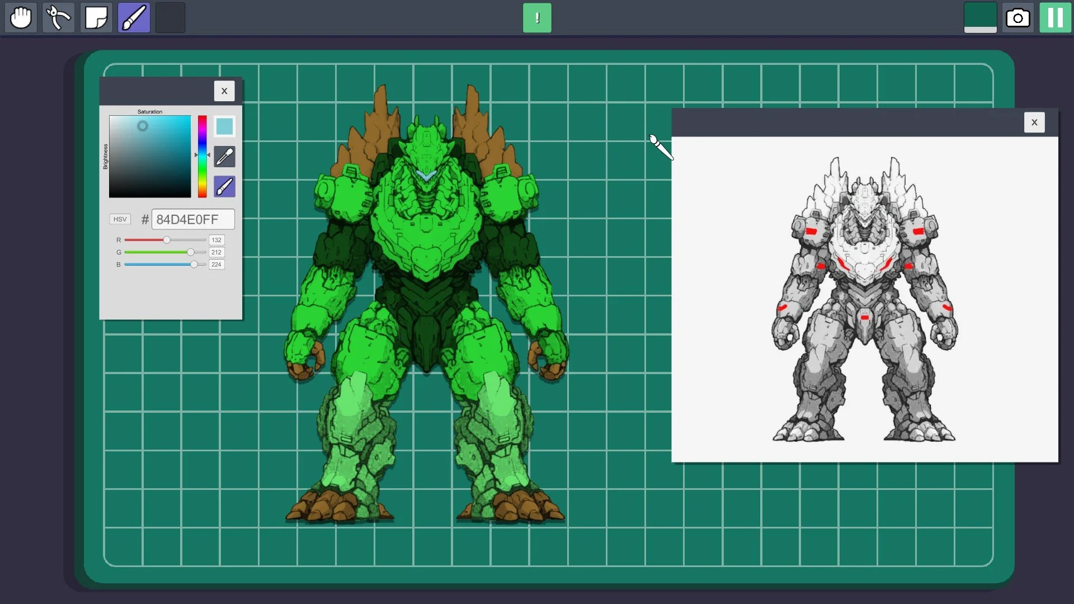Activate the Brush tool
This screenshot has width=1074, height=604.
[133, 17]
